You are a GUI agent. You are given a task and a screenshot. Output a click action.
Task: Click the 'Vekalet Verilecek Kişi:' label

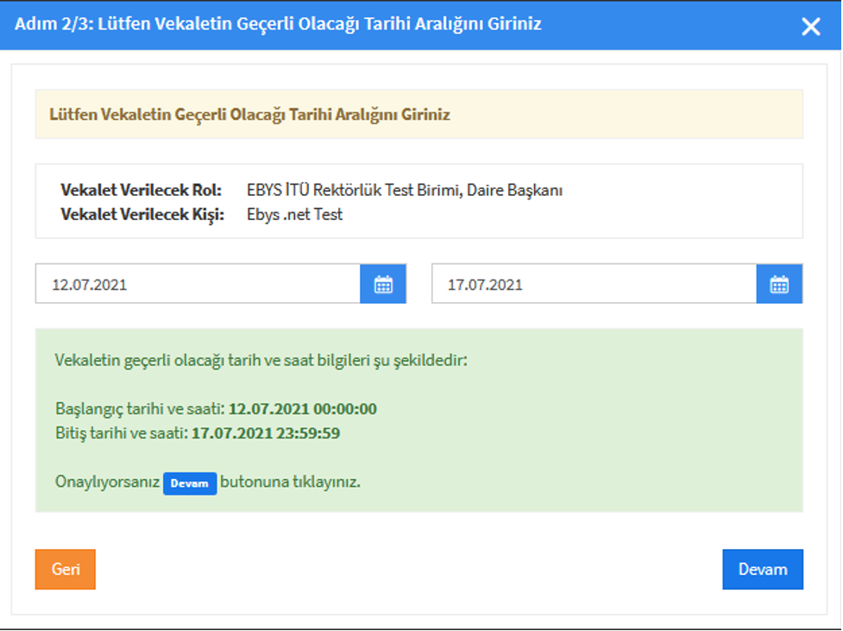coord(142,215)
